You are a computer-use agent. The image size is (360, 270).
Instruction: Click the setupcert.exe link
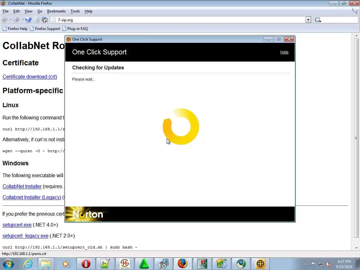pyautogui.click(x=17, y=225)
